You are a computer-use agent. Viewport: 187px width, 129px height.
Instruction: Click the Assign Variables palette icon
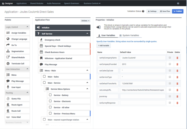pyautogui.click(x=8, y=33)
